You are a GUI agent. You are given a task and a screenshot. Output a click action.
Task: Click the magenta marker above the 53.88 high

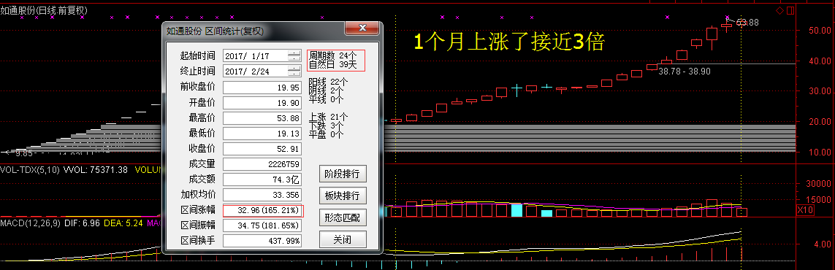728,18
